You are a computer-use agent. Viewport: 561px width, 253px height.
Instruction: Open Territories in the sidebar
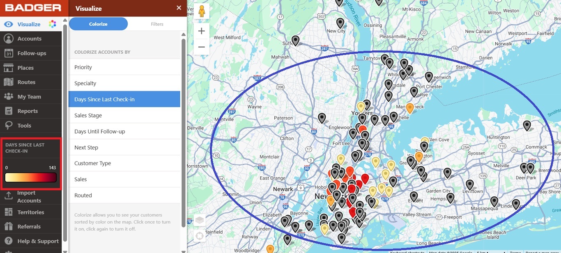point(31,212)
